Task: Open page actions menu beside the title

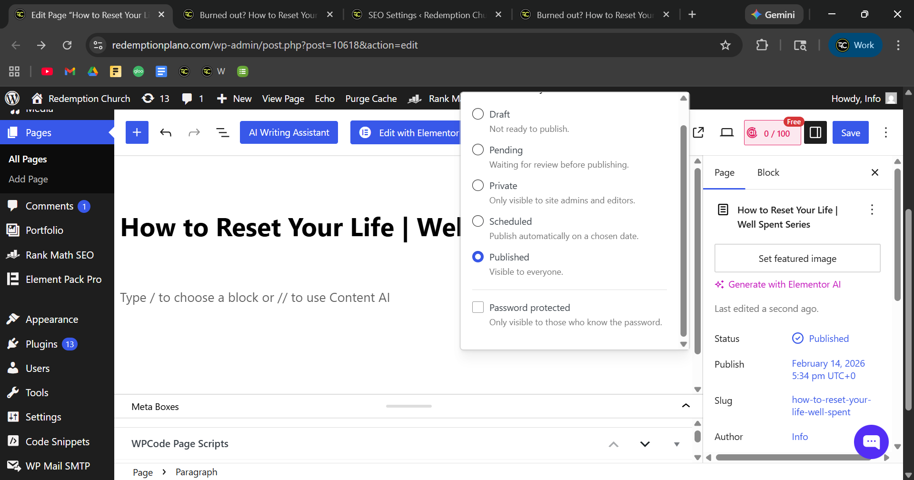Action: (x=872, y=210)
